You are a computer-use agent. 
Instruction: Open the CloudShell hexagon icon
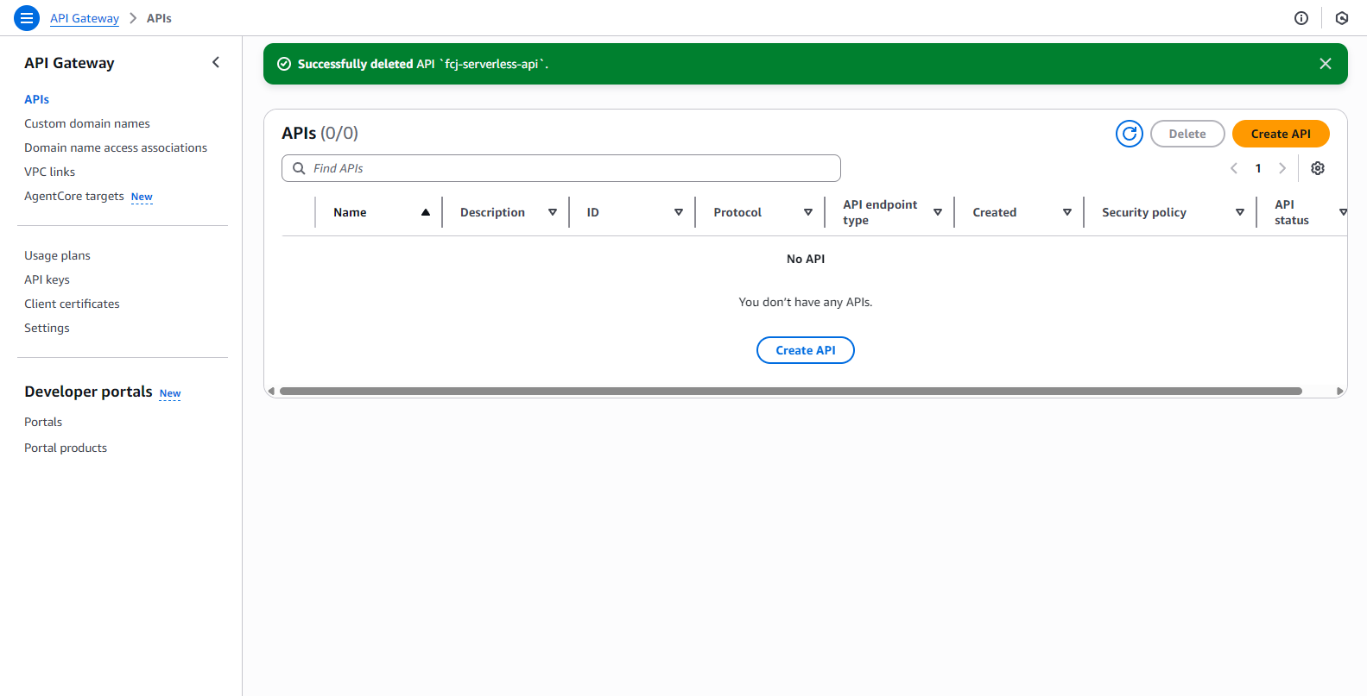pyautogui.click(x=1342, y=18)
